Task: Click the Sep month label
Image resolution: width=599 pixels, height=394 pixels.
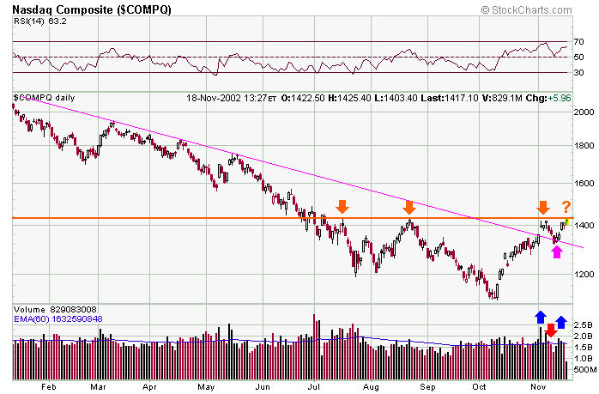Action: (x=427, y=387)
